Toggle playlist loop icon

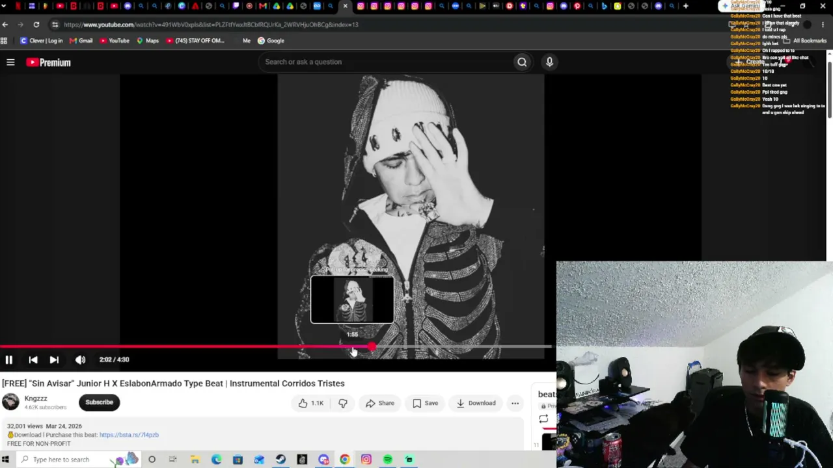pos(543,419)
